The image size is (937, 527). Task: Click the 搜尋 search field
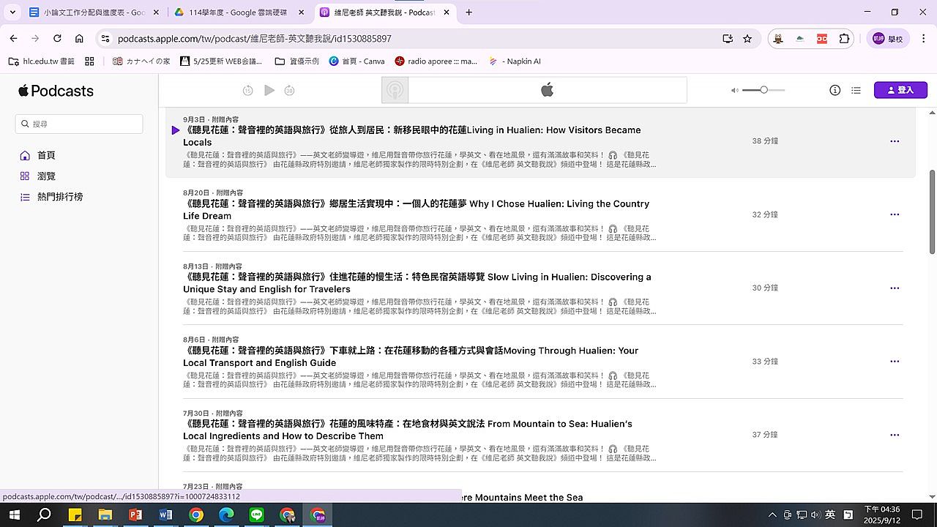click(79, 124)
